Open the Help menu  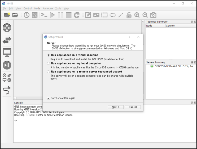pyautogui.click(x=66, y=8)
